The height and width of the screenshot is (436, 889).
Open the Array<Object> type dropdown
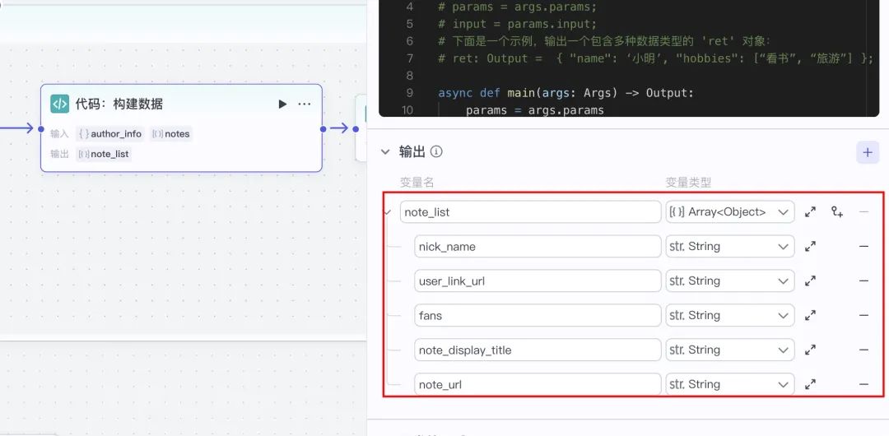point(729,212)
